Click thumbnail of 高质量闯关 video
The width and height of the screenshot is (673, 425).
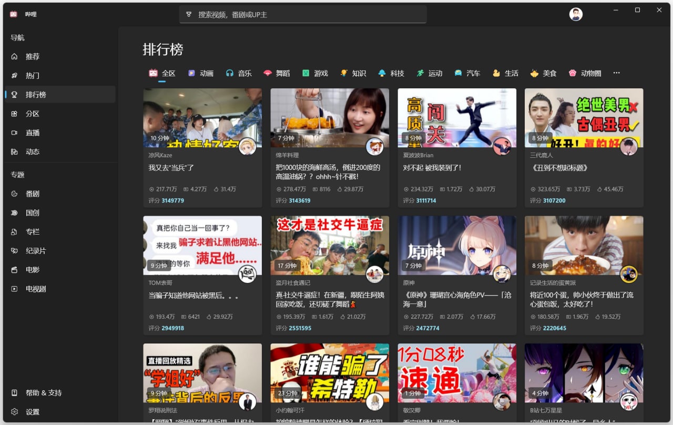457,118
